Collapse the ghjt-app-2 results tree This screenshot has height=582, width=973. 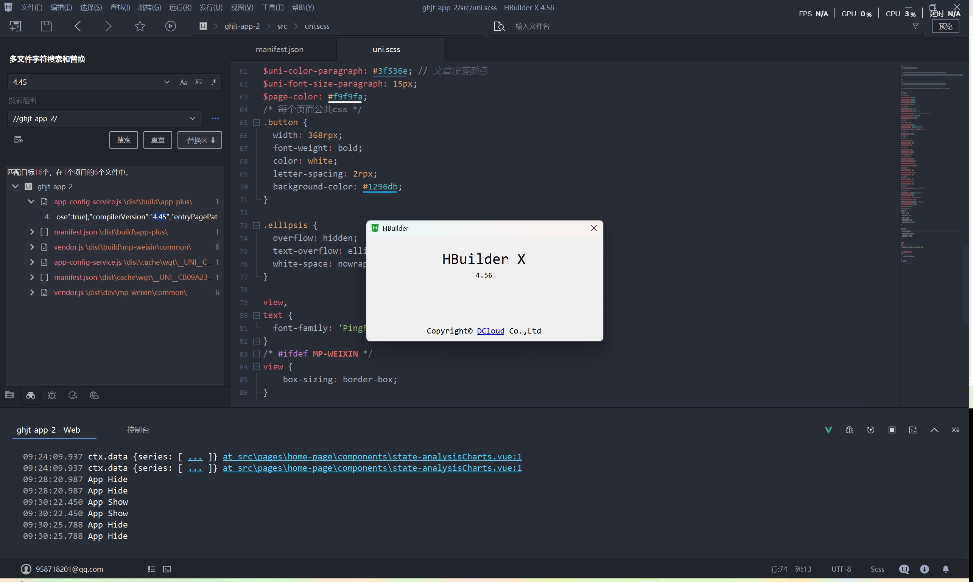click(x=15, y=186)
